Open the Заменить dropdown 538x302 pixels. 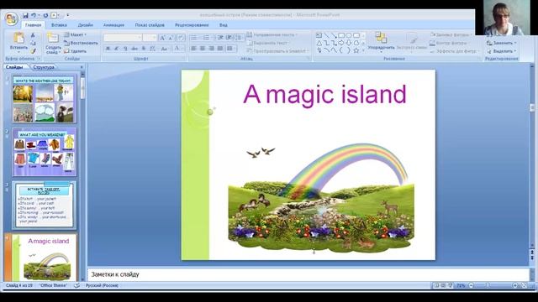501,43
